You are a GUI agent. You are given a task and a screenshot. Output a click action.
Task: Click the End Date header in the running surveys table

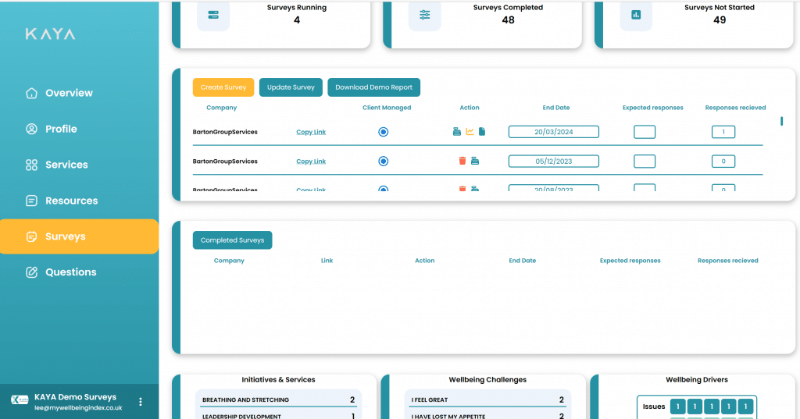point(556,108)
